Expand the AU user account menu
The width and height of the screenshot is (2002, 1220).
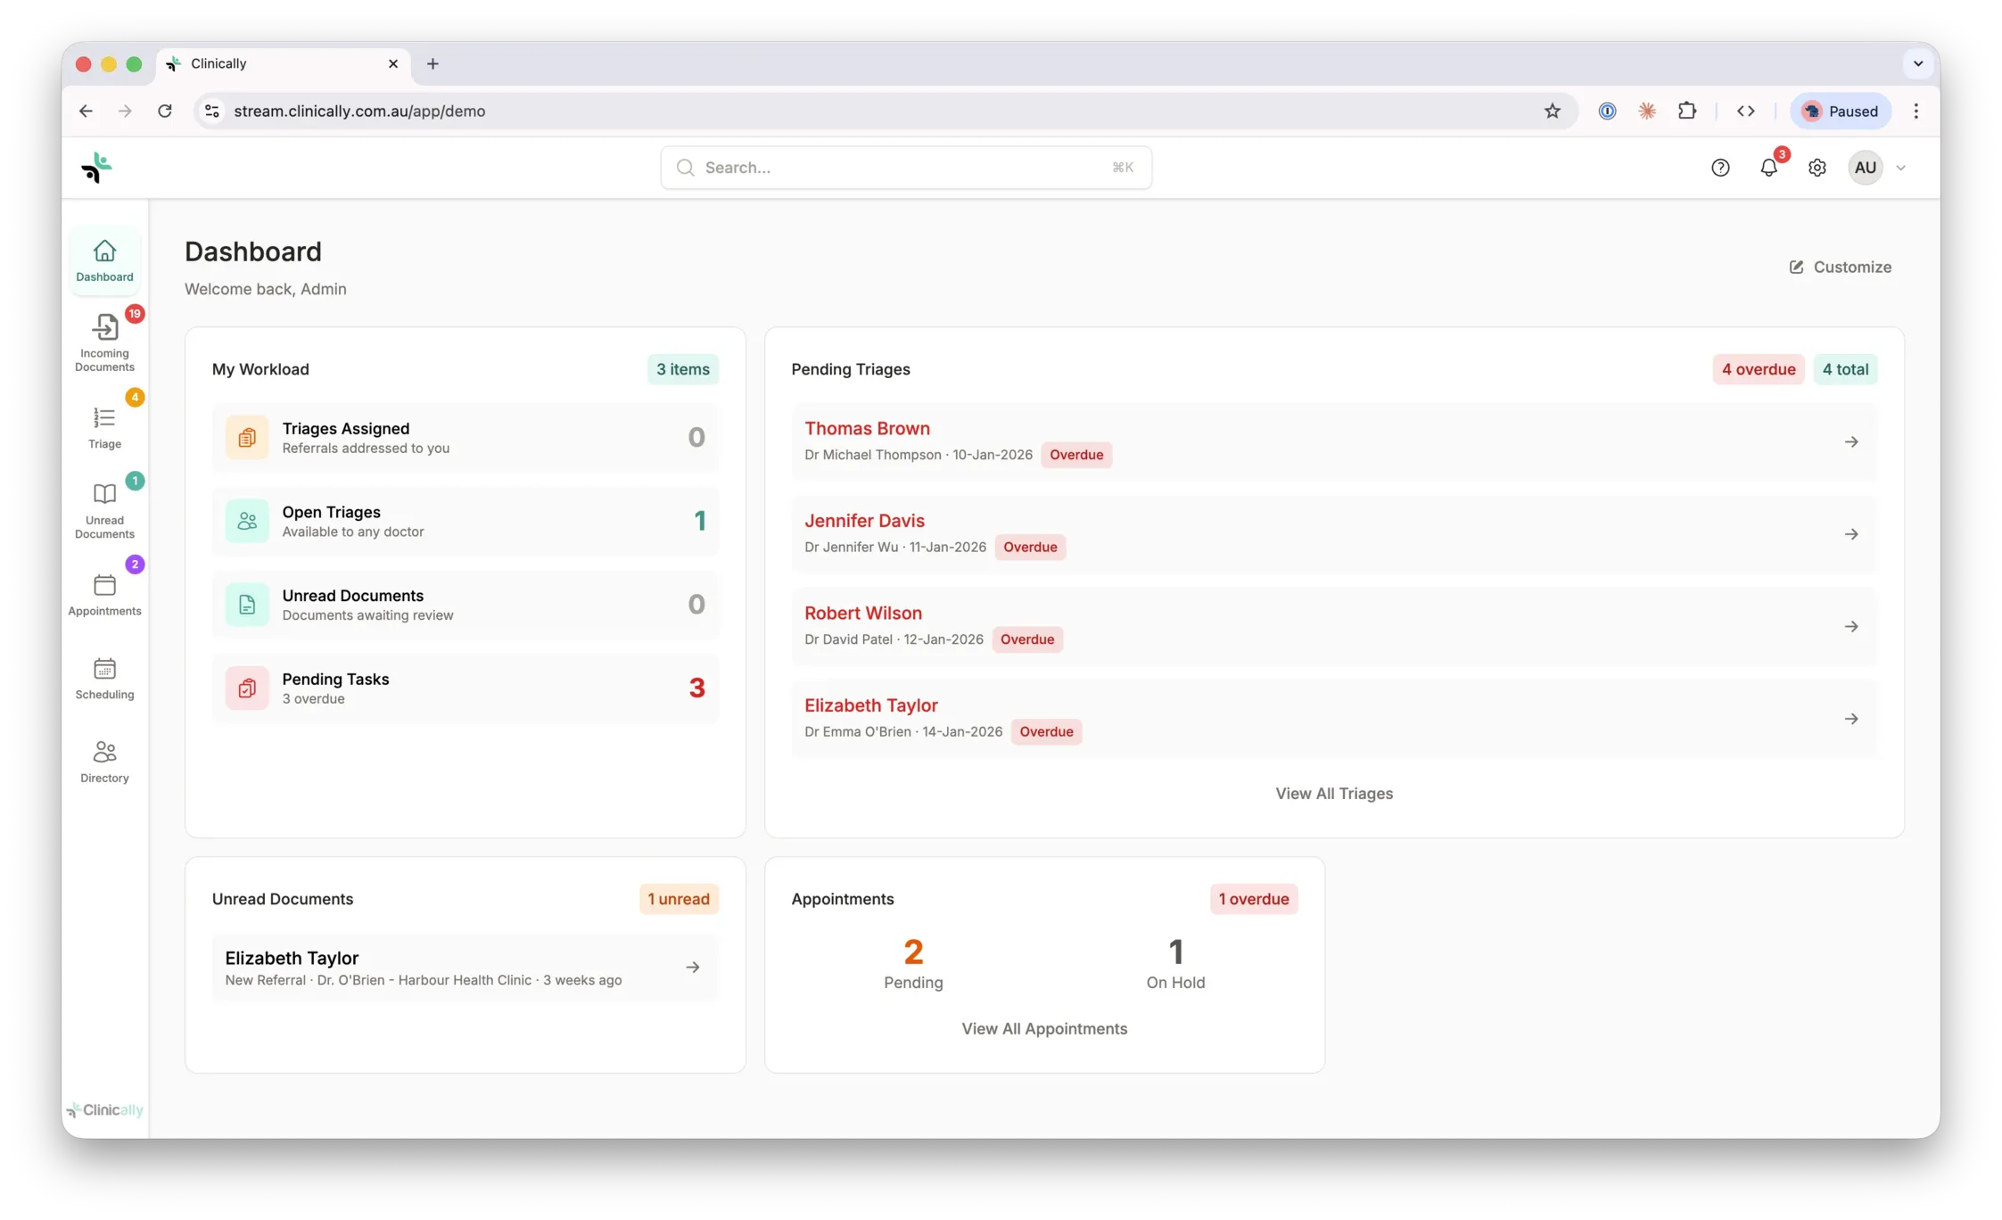tap(1876, 167)
